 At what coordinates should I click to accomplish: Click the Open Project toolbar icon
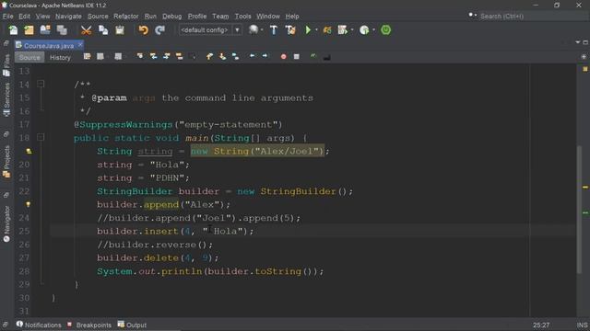point(45,30)
